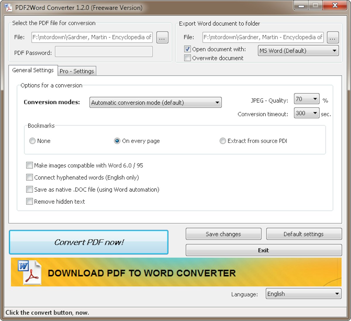Open the JPEG Quality dropdown
351x321 pixels.
(x=315, y=99)
